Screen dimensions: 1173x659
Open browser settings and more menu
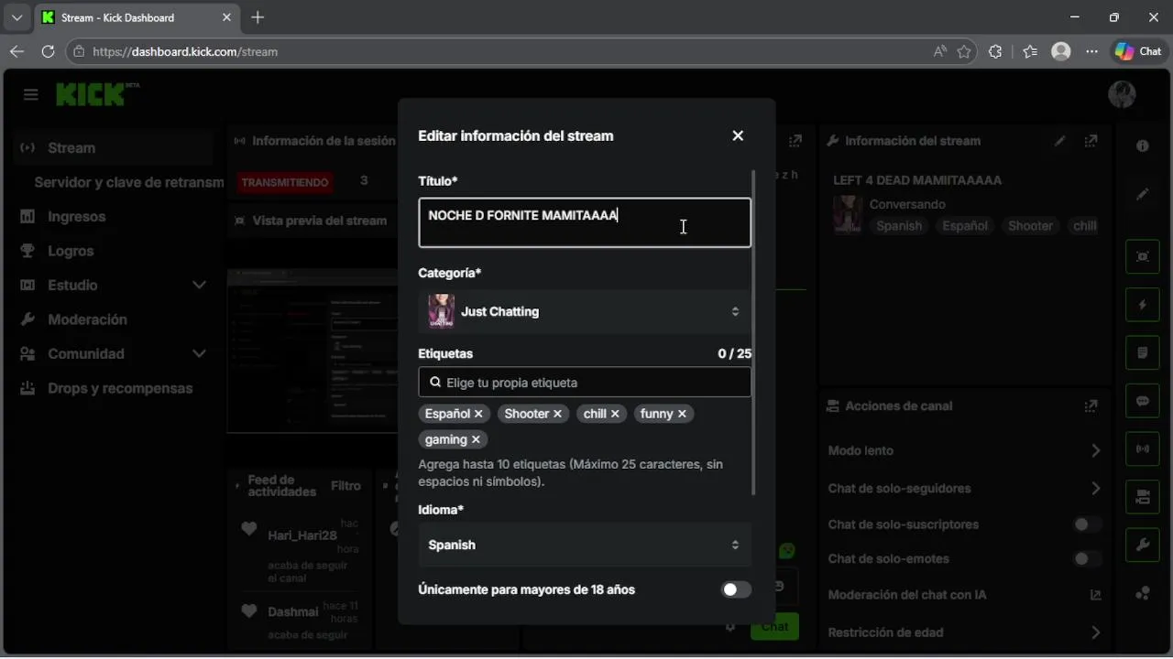pyautogui.click(x=1091, y=52)
